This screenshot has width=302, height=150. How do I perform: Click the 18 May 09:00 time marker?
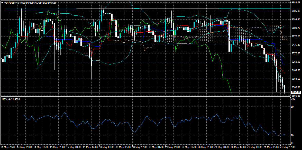tap(123, 147)
